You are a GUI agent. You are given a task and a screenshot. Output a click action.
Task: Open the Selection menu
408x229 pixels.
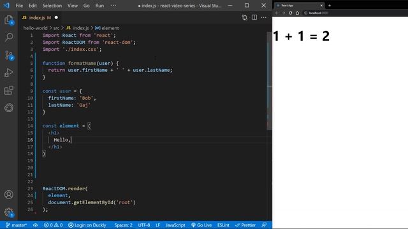click(52, 6)
